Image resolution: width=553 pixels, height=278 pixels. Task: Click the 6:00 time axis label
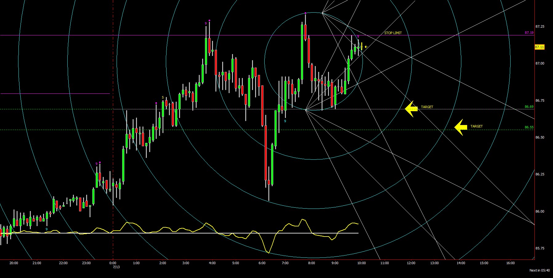click(x=262, y=263)
